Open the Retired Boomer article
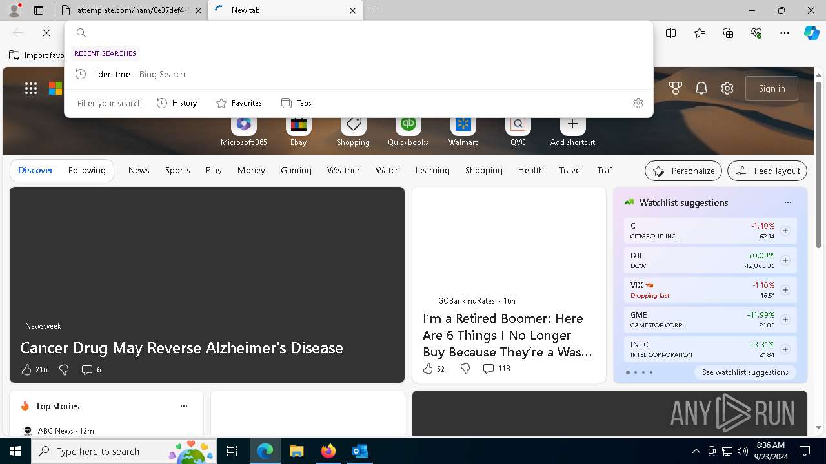826x464 pixels. tap(508, 335)
